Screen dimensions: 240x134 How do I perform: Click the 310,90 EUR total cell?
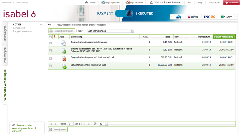[x=166, y=57]
